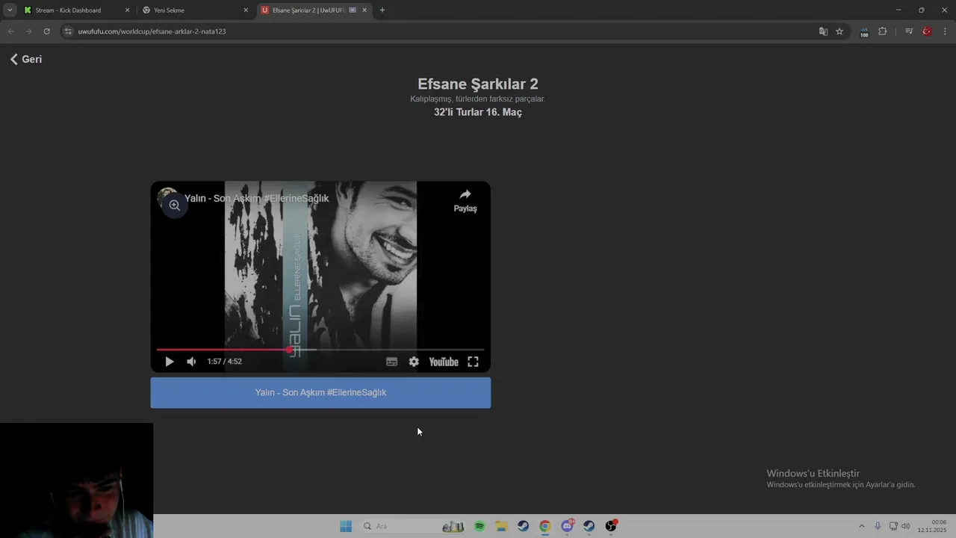Mute the YouTube player volume

tap(191, 362)
